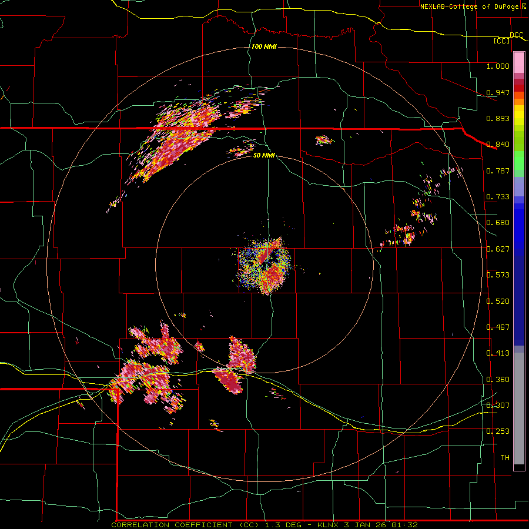Select the 0.467 color scale value
Image resolution: width=529 pixels, height=529 pixels.
pos(498,327)
